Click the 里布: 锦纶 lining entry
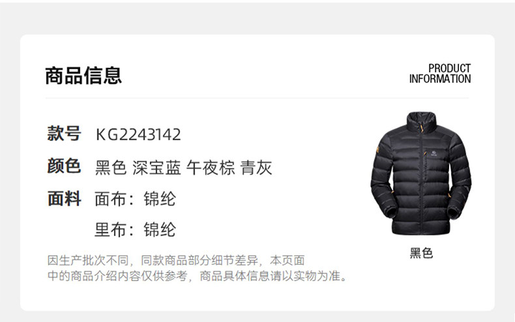The height and width of the screenshot is (322, 515). [136, 229]
